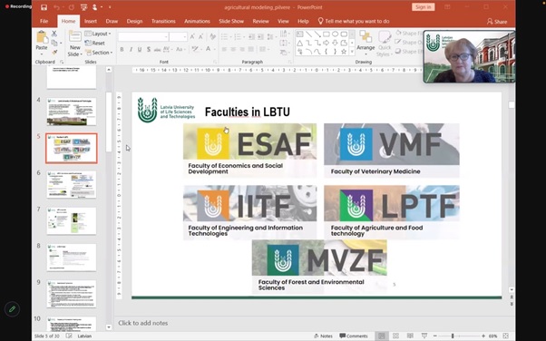Click the Paste clipboard icon
Screen dimensions: 546x341
coord(42,41)
